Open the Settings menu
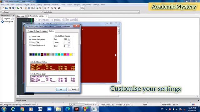This screenshot has width=200, height=112. click(x=96, y=5)
